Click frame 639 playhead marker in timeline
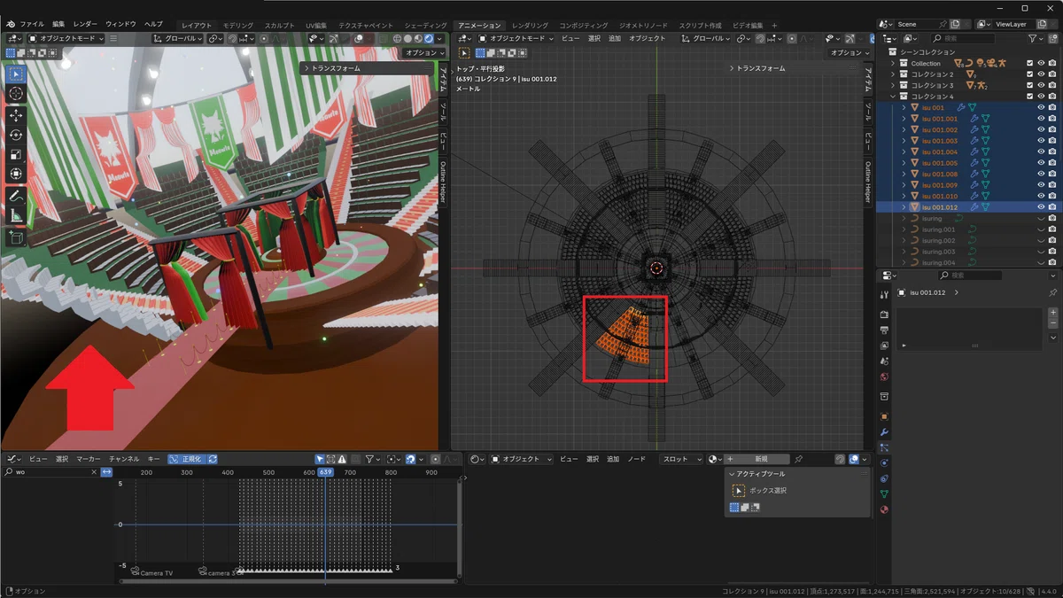Viewport: 1063px width, 598px height. pyautogui.click(x=325, y=472)
